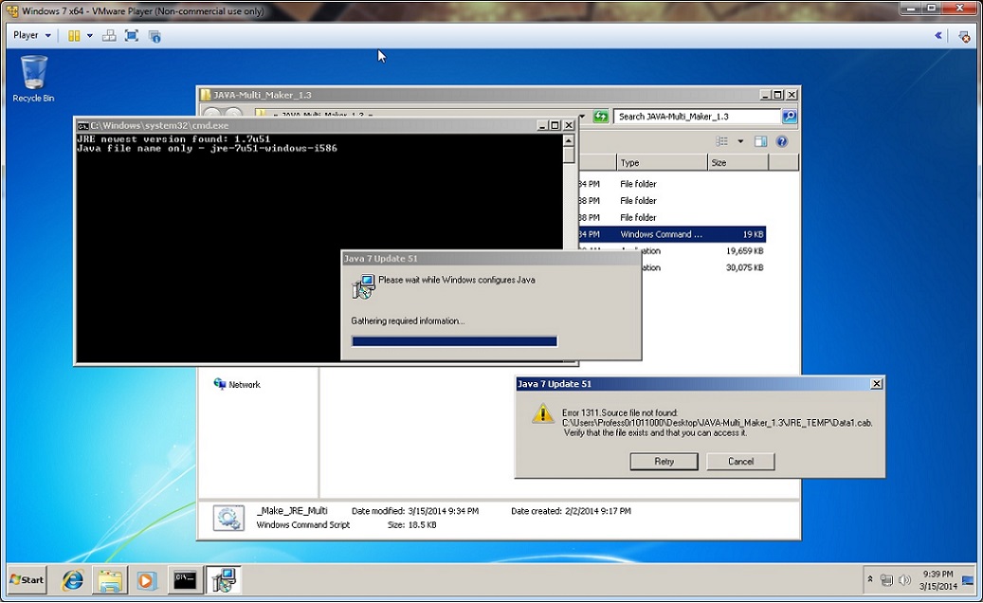Click the JAVA-Multi_Maker_1.3 window folder icon

(x=206, y=95)
